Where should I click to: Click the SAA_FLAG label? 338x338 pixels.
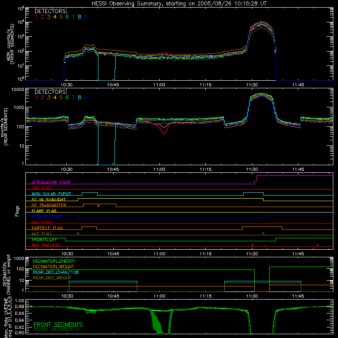tap(41, 222)
